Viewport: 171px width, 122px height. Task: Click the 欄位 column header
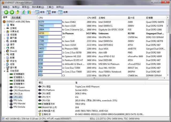click(56, 83)
